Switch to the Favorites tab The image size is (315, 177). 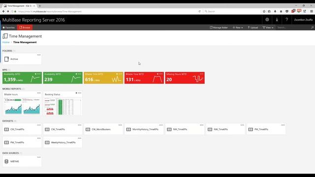(x=9, y=28)
